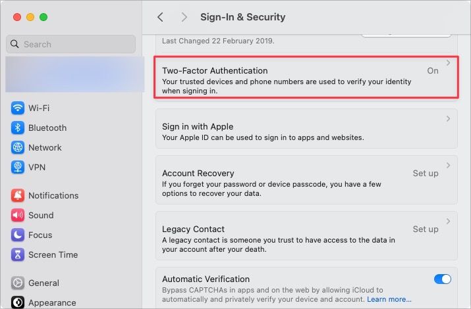Expand the Legacy Contact chevron
The height and width of the screenshot is (309, 471).
click(x=448, y=222)
